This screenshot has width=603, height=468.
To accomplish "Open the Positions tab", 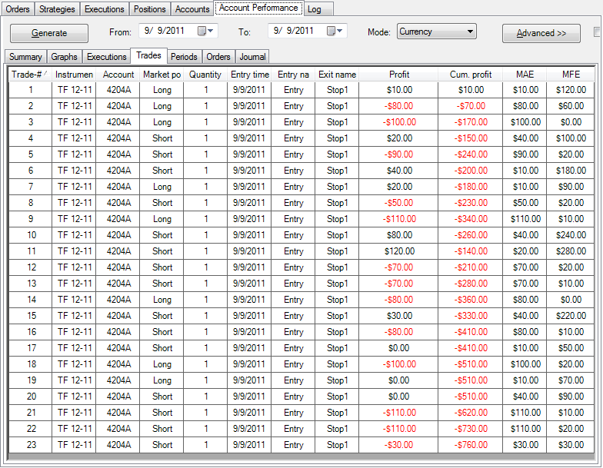I will (x=149, y=9).
